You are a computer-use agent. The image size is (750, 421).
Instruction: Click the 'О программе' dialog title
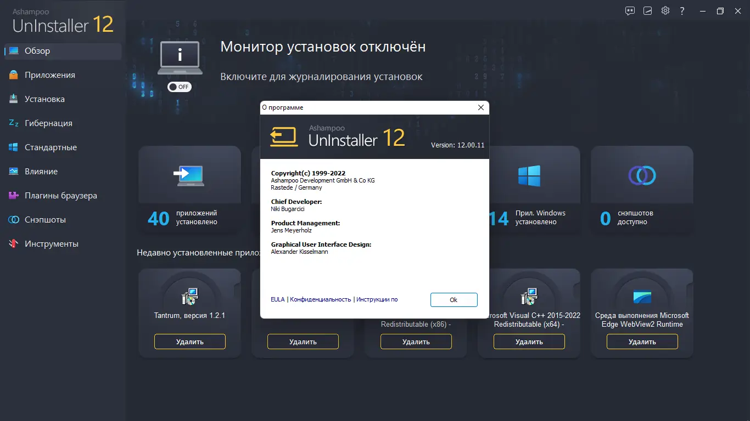pyautogui.click(x=283, y=107)
